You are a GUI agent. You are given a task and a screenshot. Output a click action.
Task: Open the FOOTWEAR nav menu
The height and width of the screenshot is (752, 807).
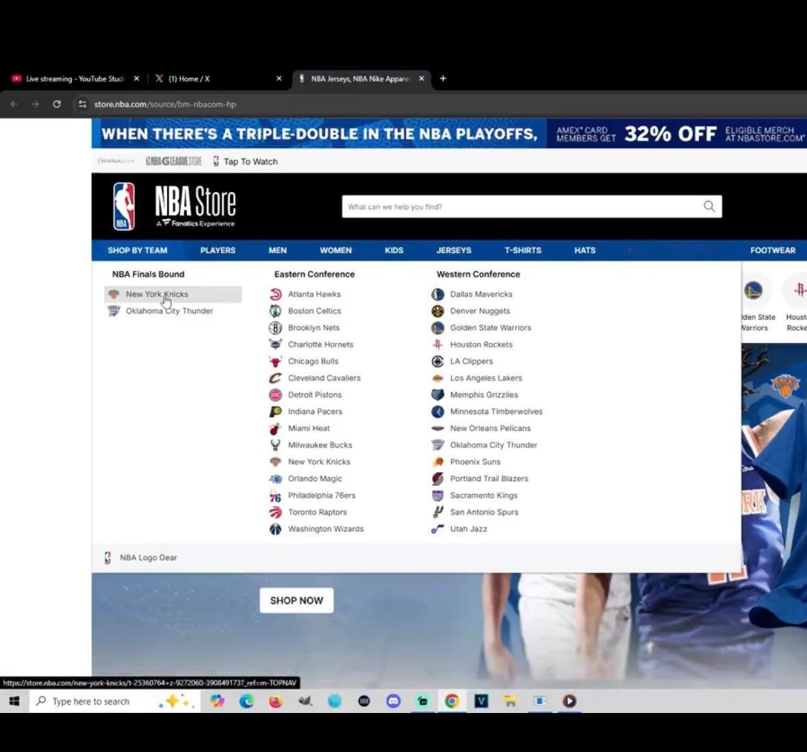pyautogui.click(x=773, y=250)
